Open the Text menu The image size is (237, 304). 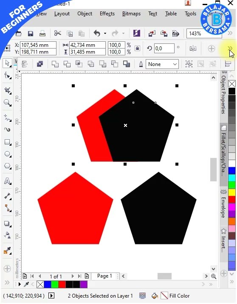click(x=152, y=14)
